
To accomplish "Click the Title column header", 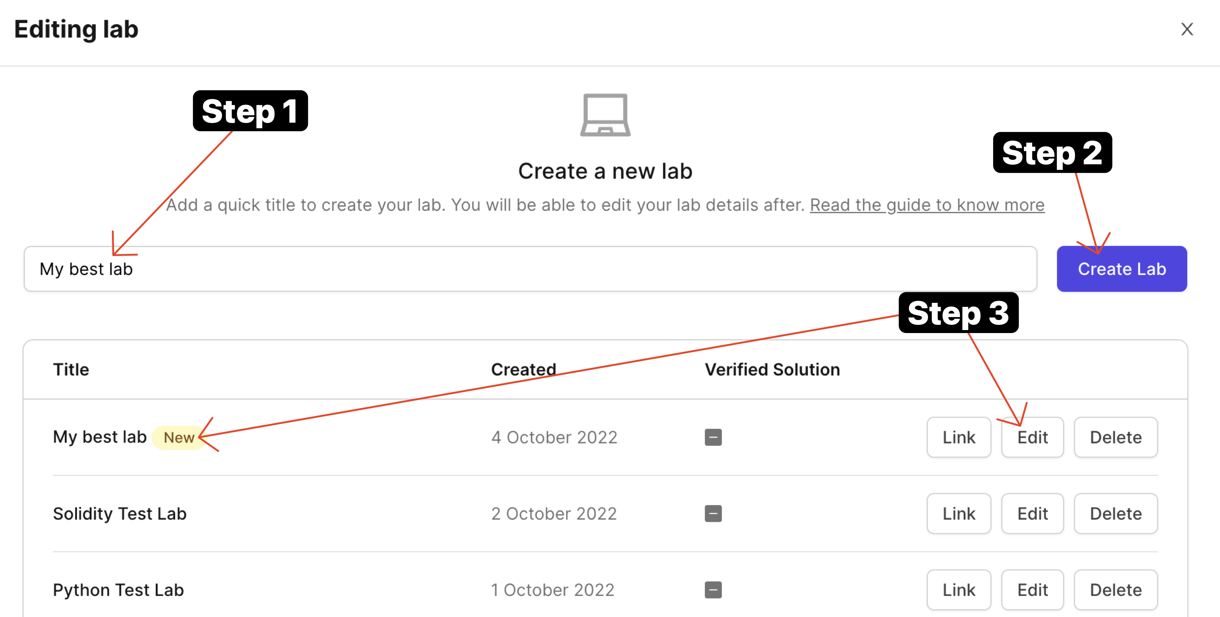I will point(71,369).
